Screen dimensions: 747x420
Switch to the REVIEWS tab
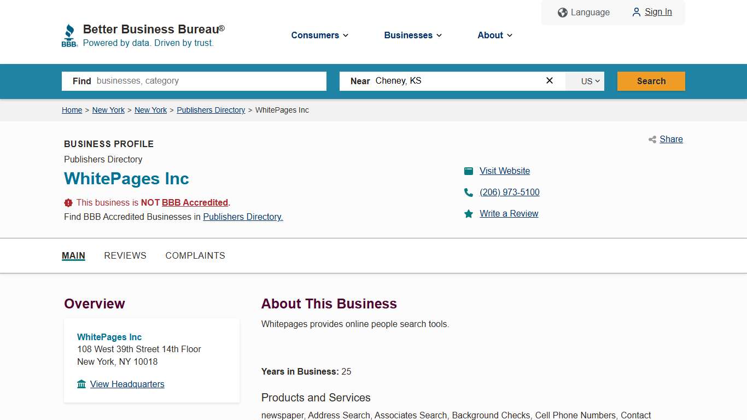click(x=125, y=255)
